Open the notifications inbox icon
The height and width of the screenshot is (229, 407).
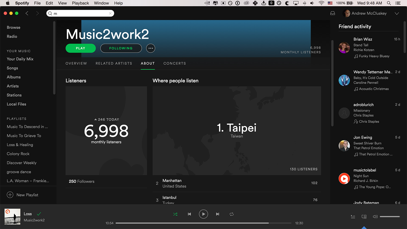[x=333, y=13]
